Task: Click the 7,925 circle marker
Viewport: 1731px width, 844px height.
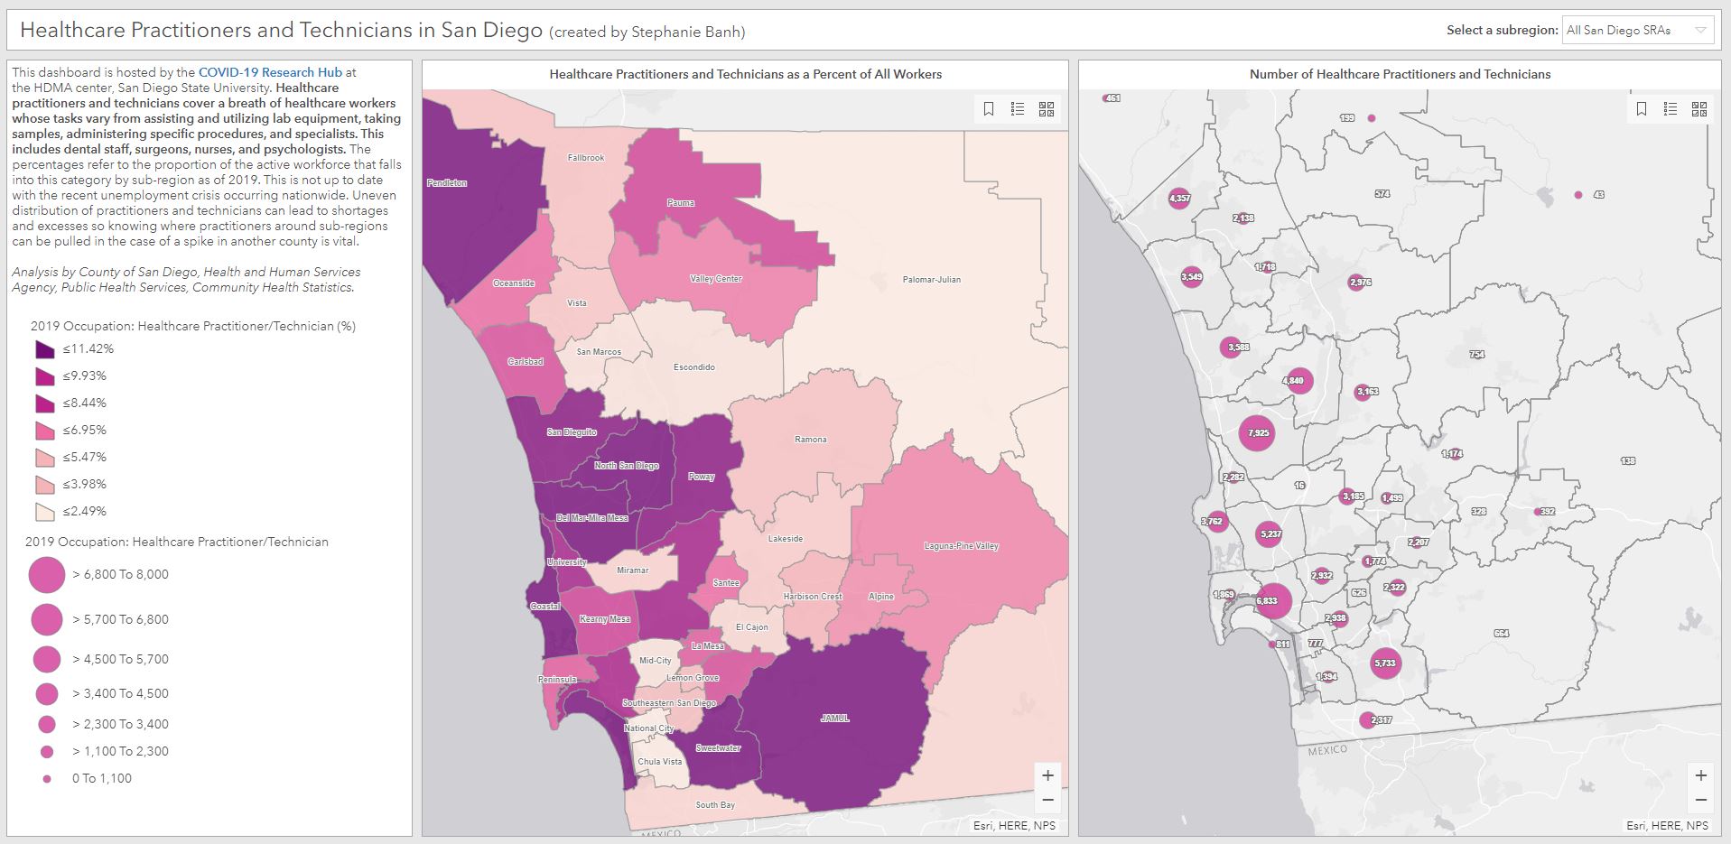Action: [x=1257, y=433]
